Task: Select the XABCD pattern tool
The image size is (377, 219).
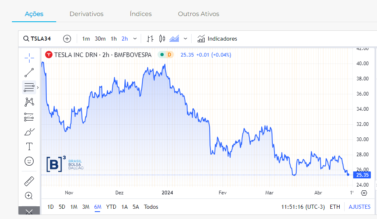Action: [x=29, y=102]
